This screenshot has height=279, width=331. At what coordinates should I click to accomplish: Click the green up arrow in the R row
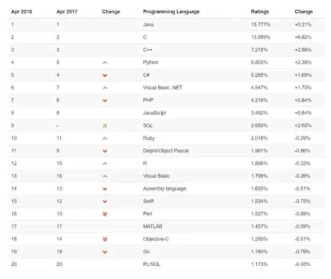[105, 163]
